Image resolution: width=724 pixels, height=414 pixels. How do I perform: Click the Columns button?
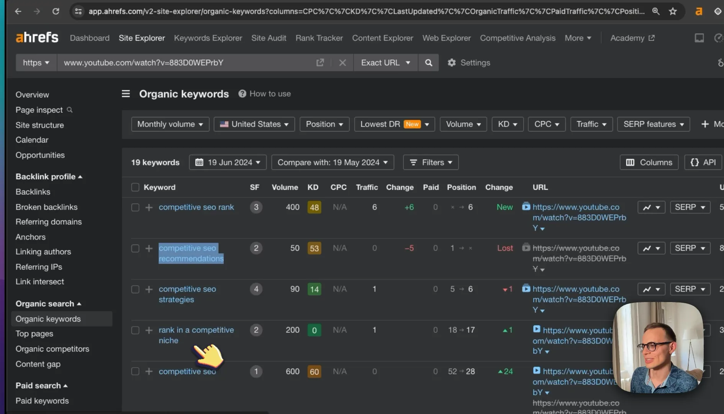[649, 163]
